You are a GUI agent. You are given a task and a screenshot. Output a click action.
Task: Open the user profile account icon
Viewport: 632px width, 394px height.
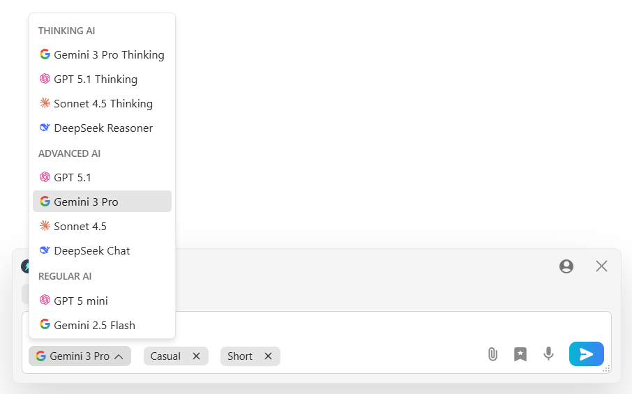click(566, 266)
